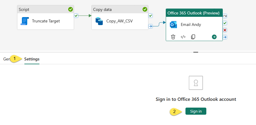Click the green success check on Script activity
This screenshot has height=125, width=256.
[x=71, y=9]
